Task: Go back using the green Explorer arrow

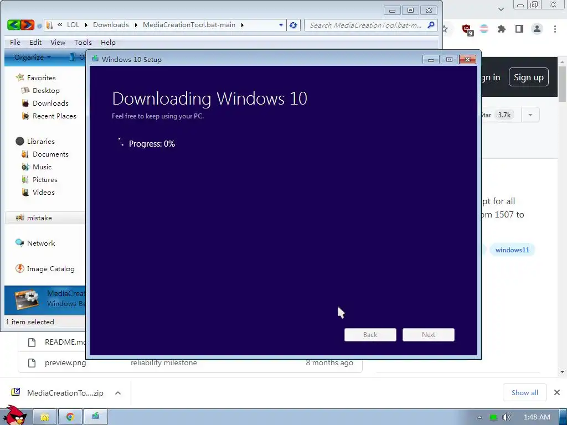Action: (x=14, y=25)
